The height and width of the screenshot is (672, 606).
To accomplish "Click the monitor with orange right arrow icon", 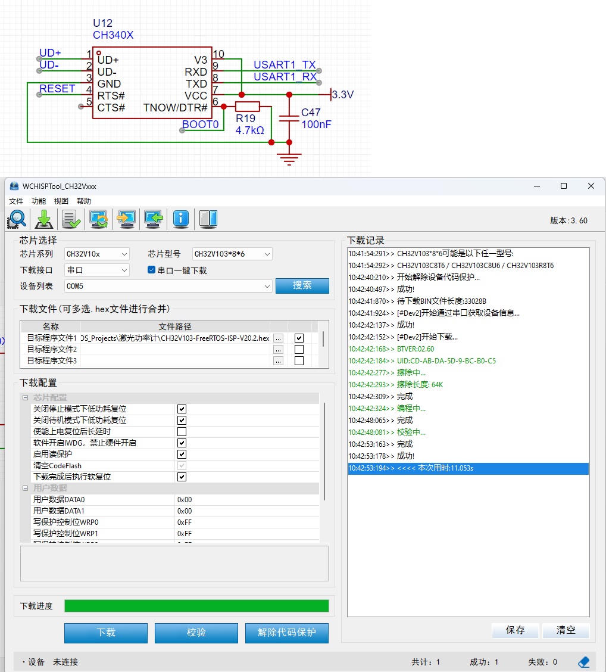I will point(126,219).
